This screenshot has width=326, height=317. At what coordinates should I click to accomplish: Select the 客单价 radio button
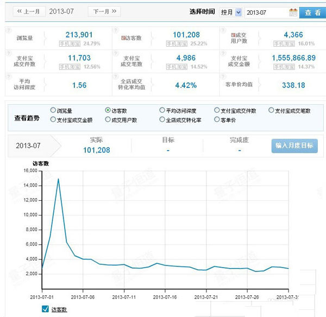217,119
